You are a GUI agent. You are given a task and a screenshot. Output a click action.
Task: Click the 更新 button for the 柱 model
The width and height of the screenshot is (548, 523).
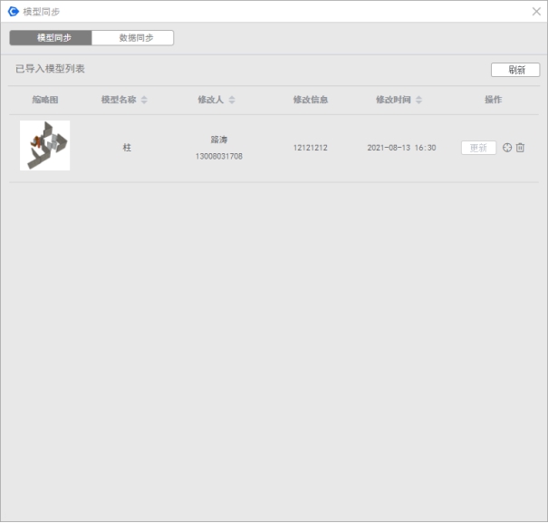pos(478,148)
